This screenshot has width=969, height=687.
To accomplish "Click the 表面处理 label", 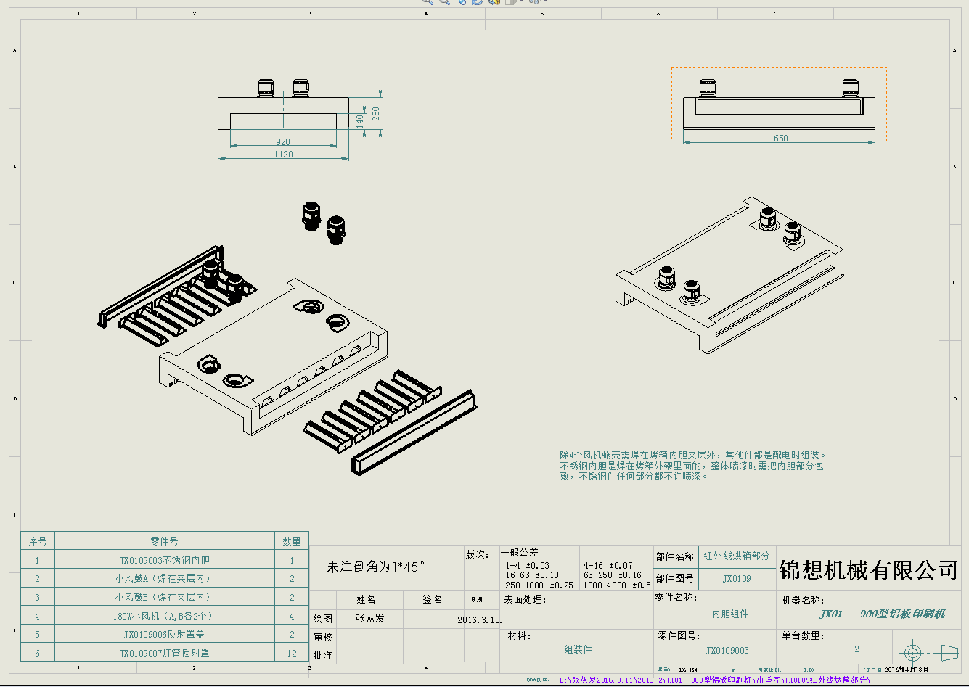I will (525, 600).
